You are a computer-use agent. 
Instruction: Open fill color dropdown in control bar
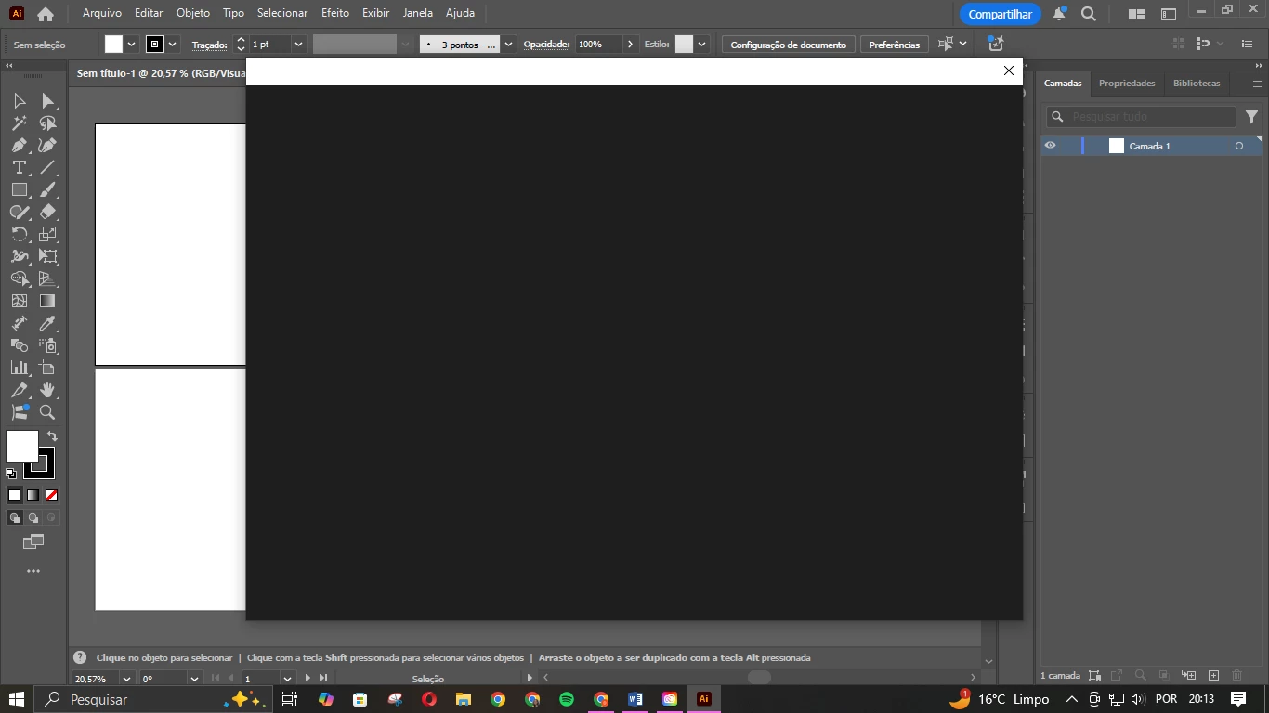[131, 44]
